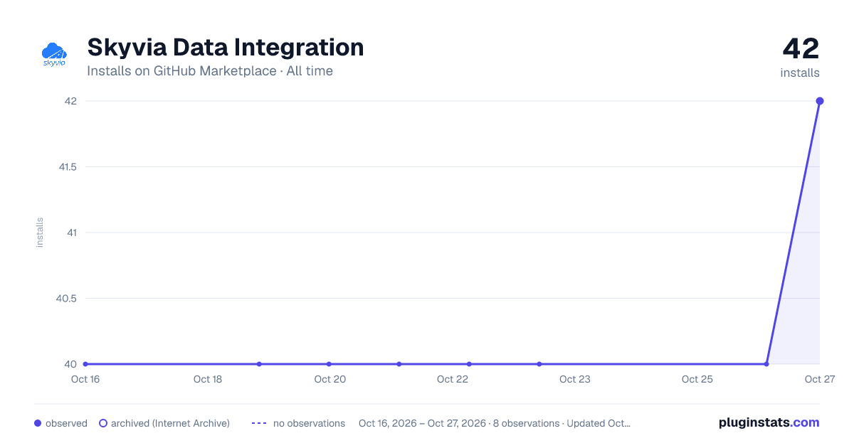Click the 41 y-axis label
Screen dimensions: 854x448
pos(72,233)
